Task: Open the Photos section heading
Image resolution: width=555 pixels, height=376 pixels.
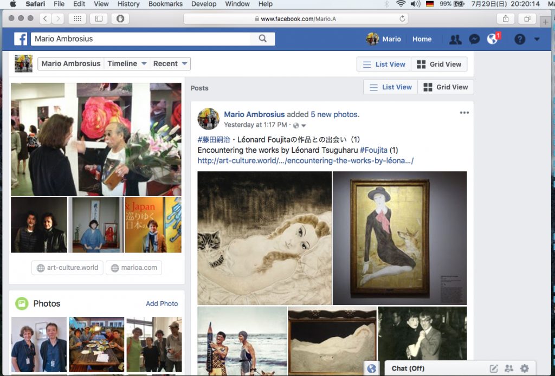Action: click(x=47, y=303)
